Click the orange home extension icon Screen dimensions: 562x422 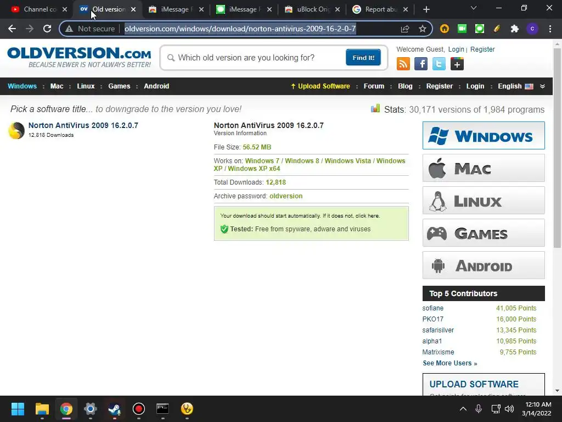tap(445, 29)
